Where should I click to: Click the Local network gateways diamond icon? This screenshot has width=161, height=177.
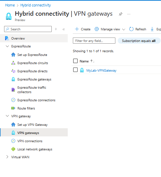pos(13,149)
